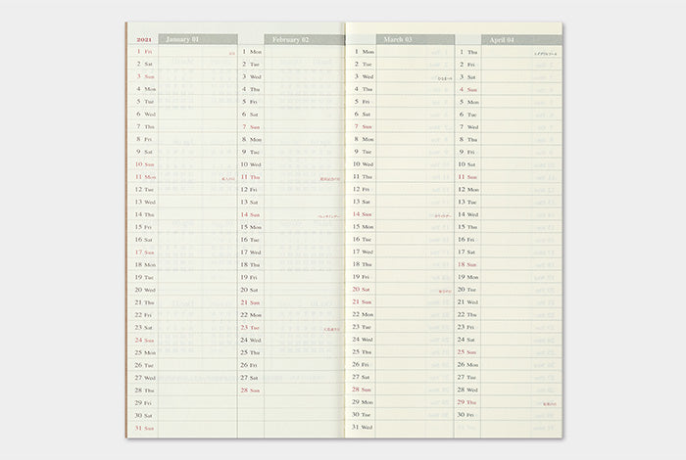Click the January 11 Mon holiday date
The image size is (686, 460).
tap(145, 177)
